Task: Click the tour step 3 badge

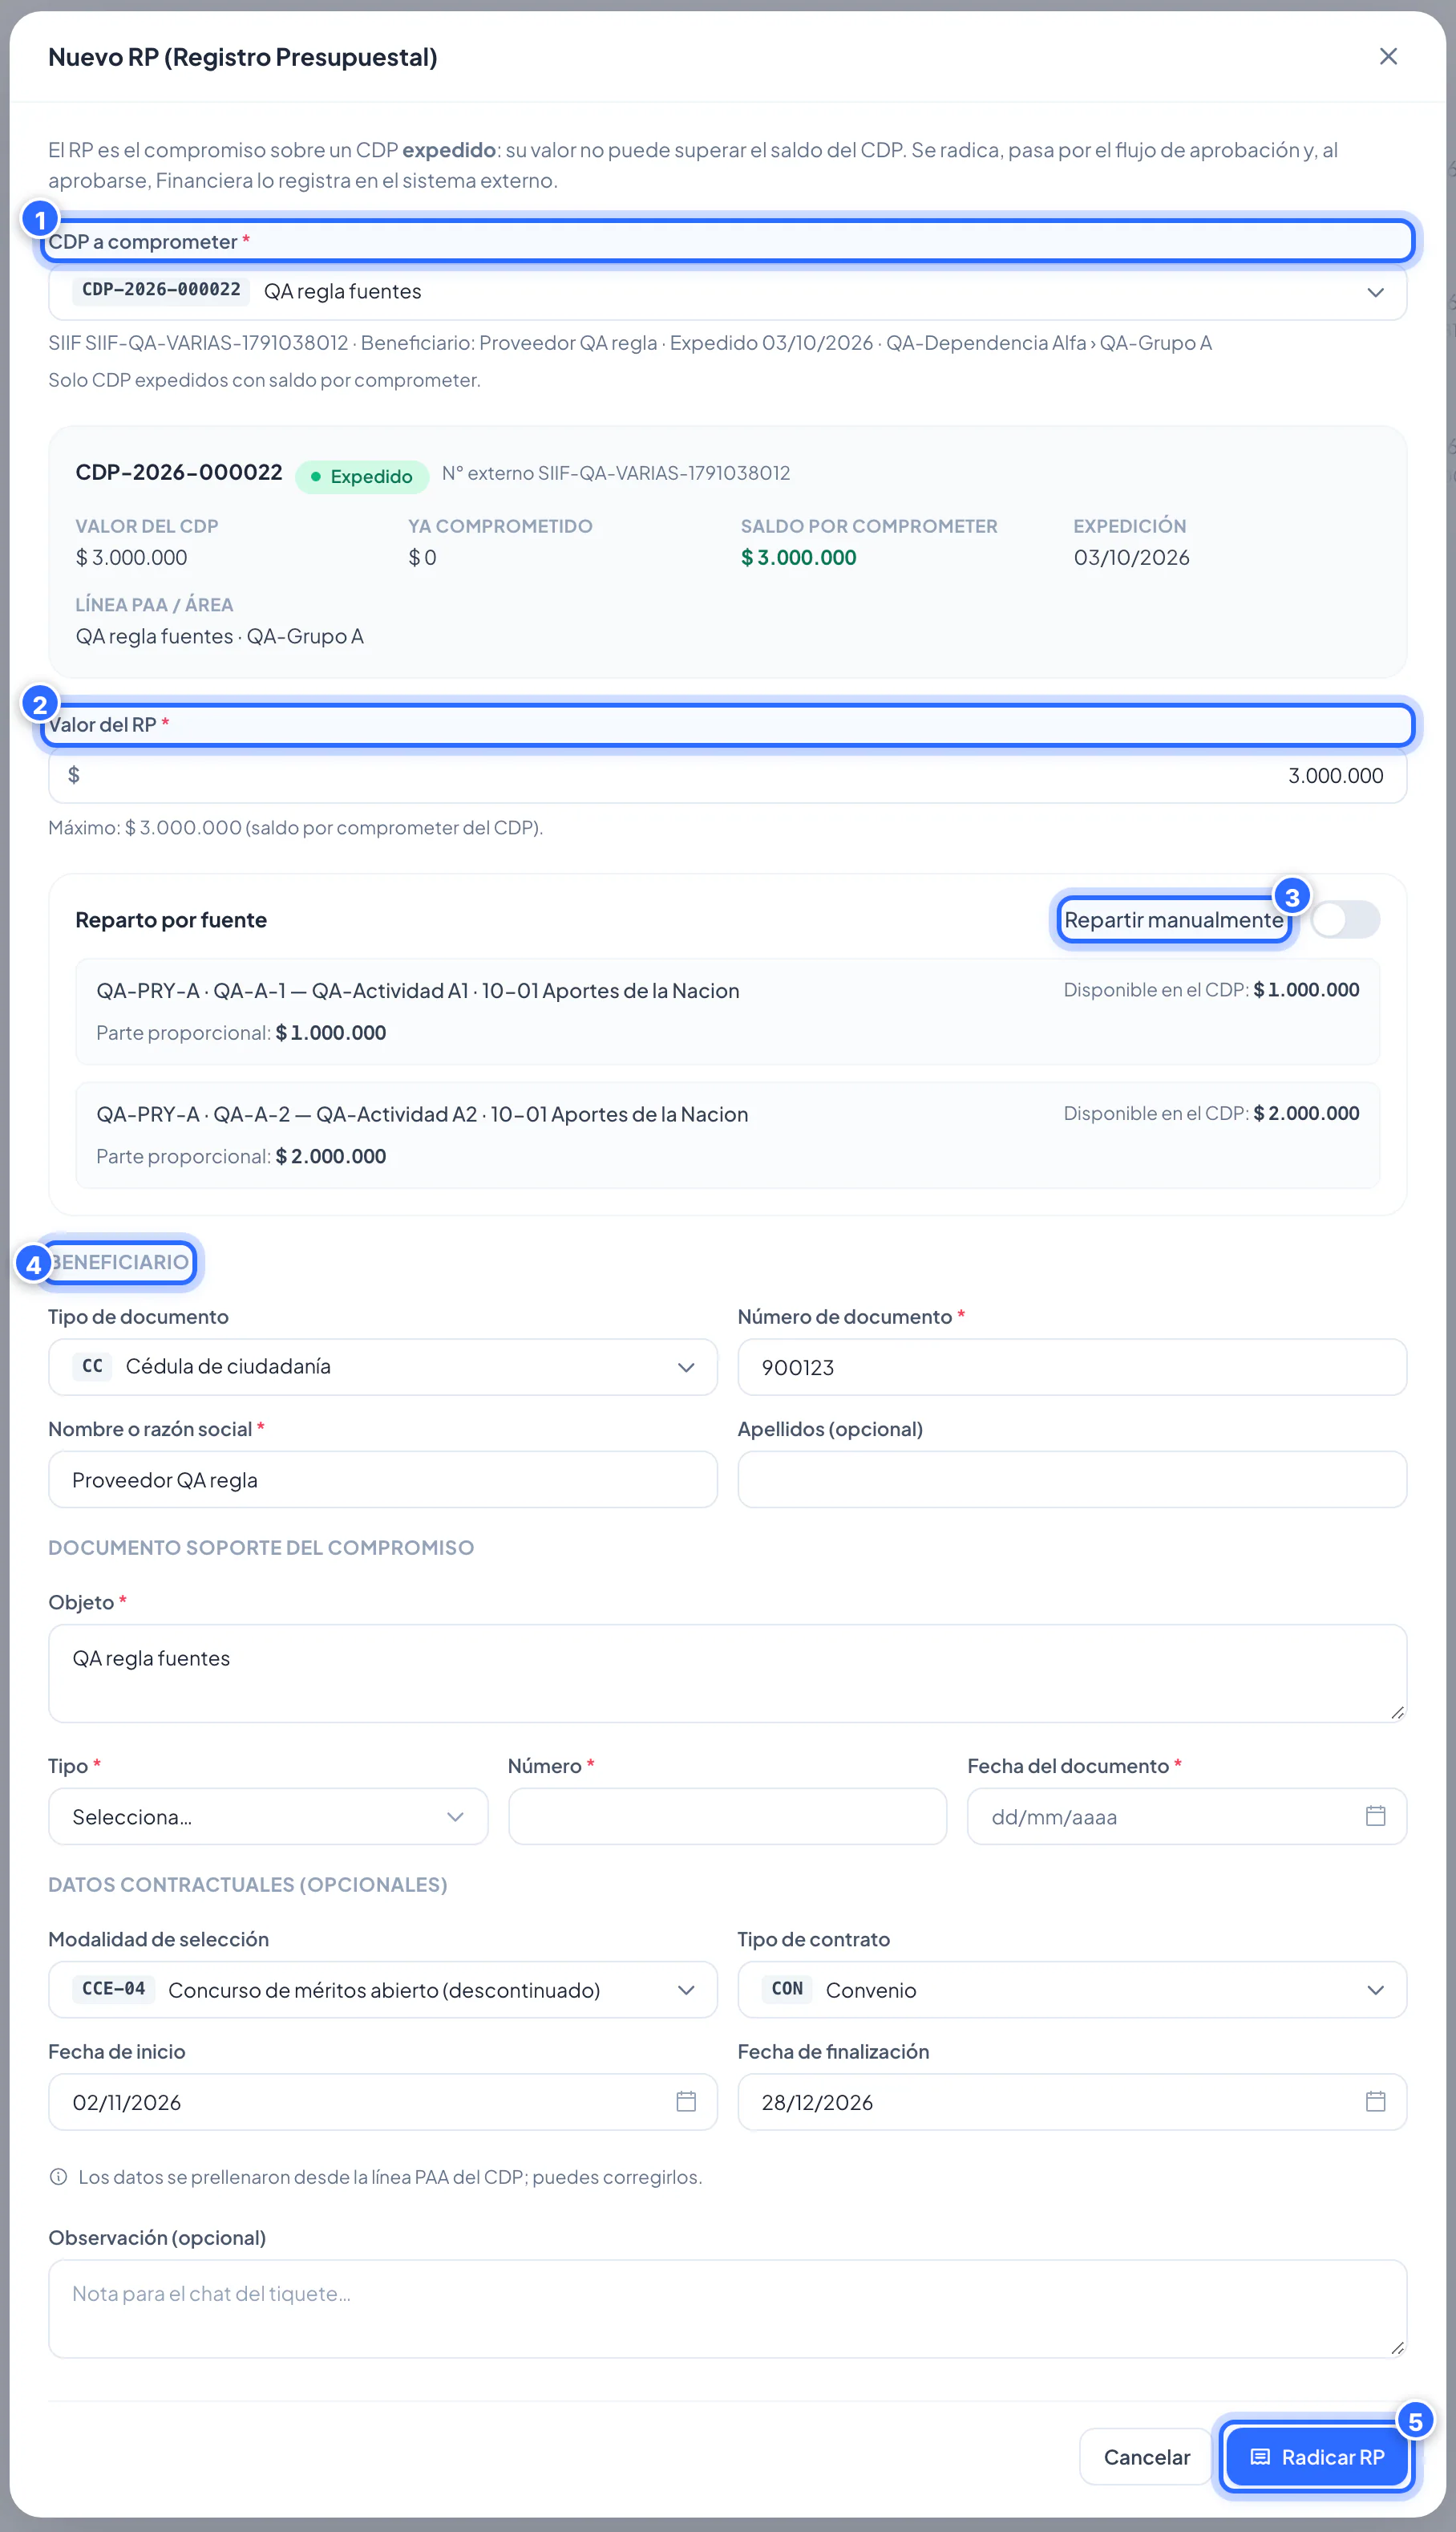Action: click(x=1292, y=896)
